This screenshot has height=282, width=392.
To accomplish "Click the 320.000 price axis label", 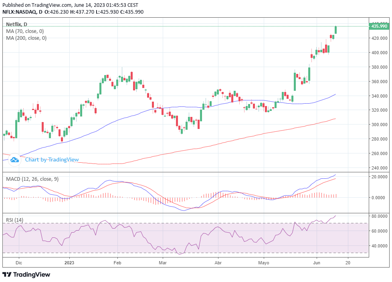I will [x=379, y=110].
